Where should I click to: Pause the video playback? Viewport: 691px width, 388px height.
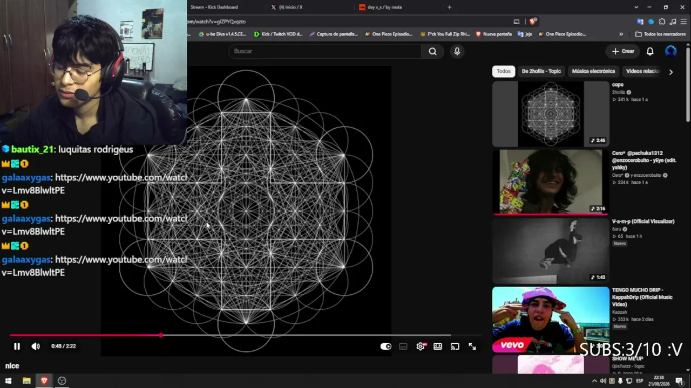click(17, 347)
